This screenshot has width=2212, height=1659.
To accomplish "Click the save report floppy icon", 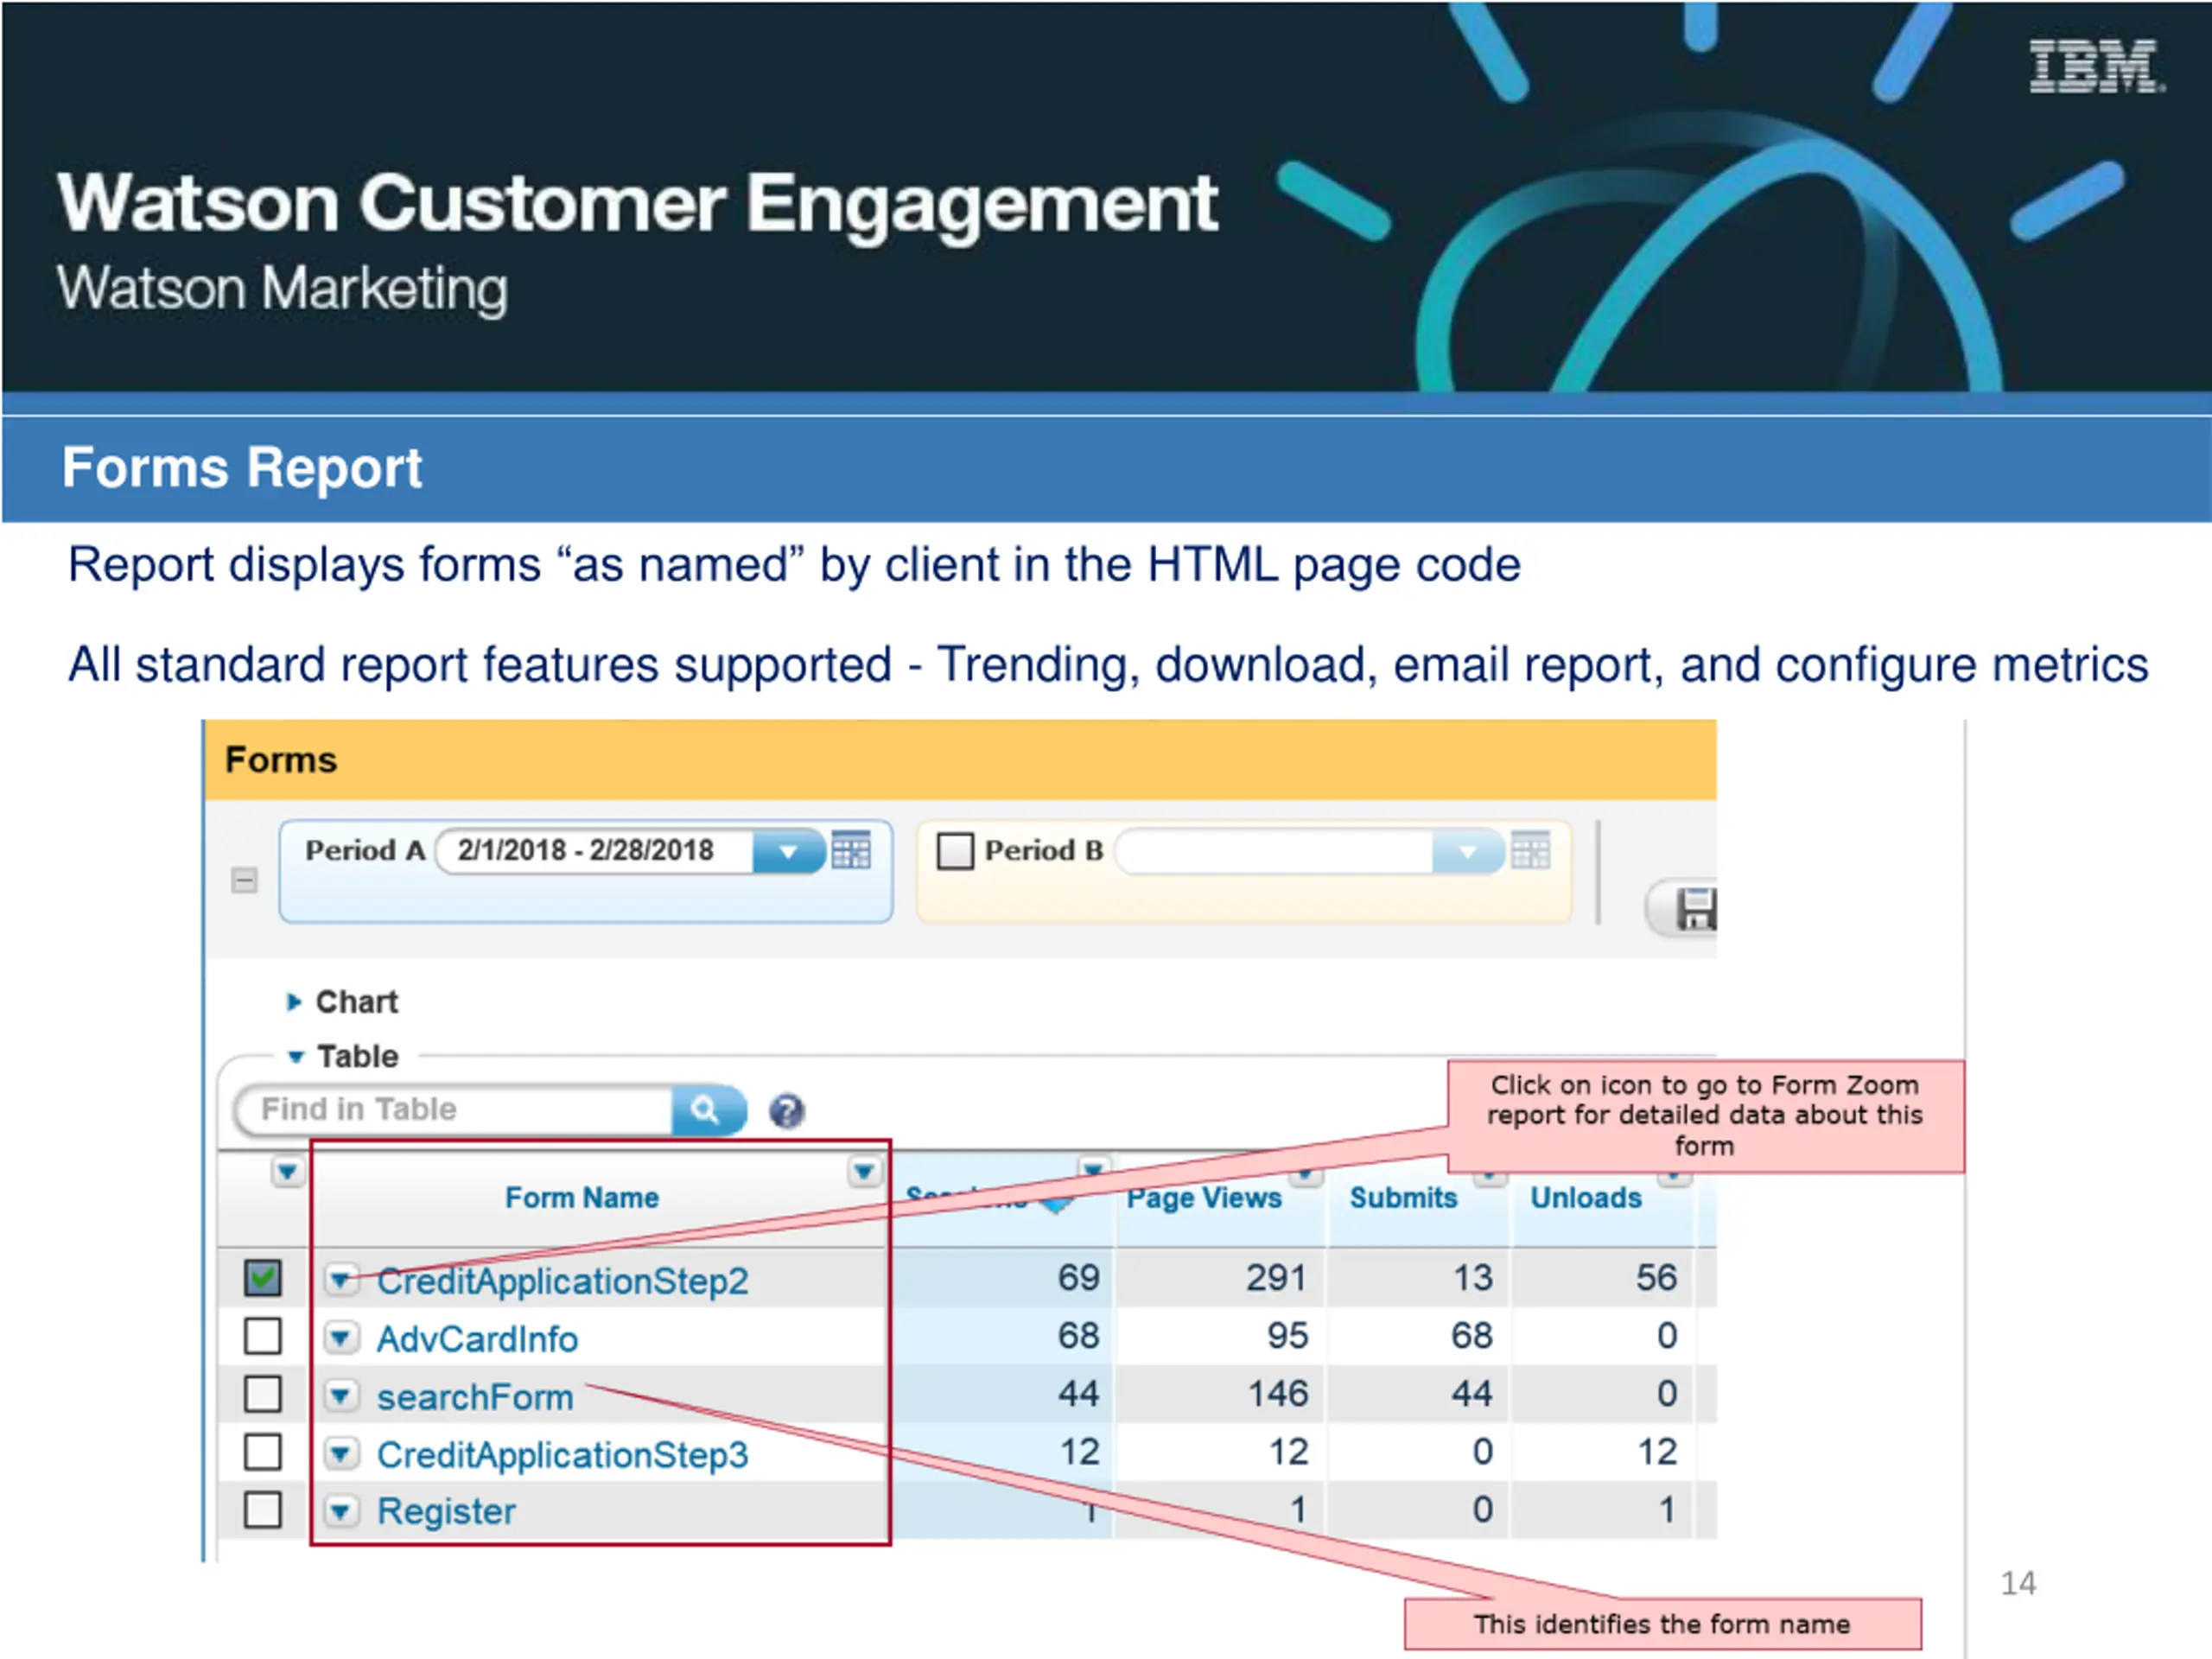I will pyautogui.click(x=1695, y=909).
